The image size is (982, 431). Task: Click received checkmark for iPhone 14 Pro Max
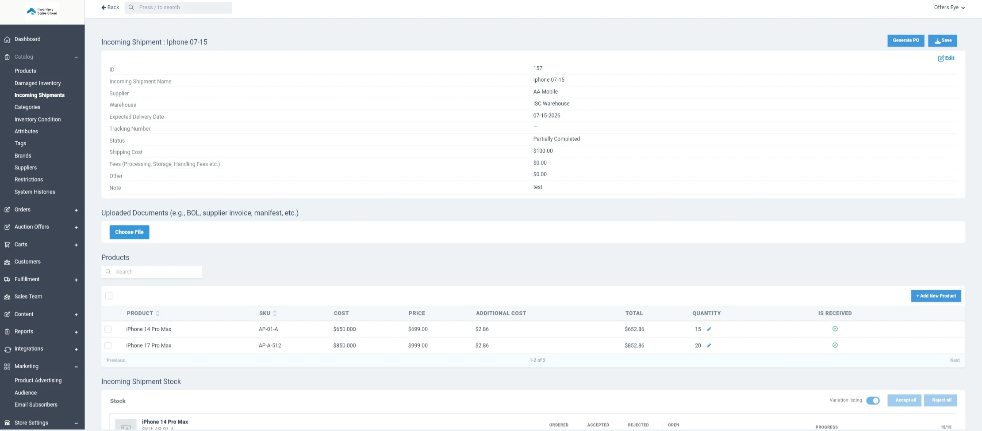tap(835, 329)
